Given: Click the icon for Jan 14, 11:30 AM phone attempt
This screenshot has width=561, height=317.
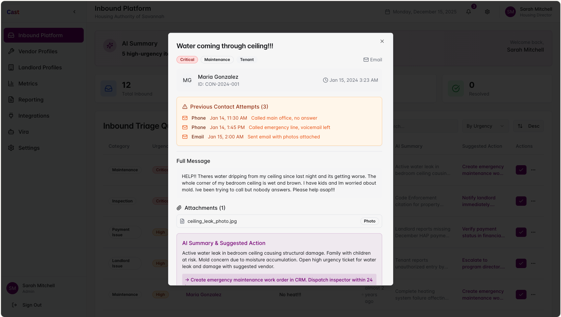Looking at the screenshot, I should click(185, 118).
